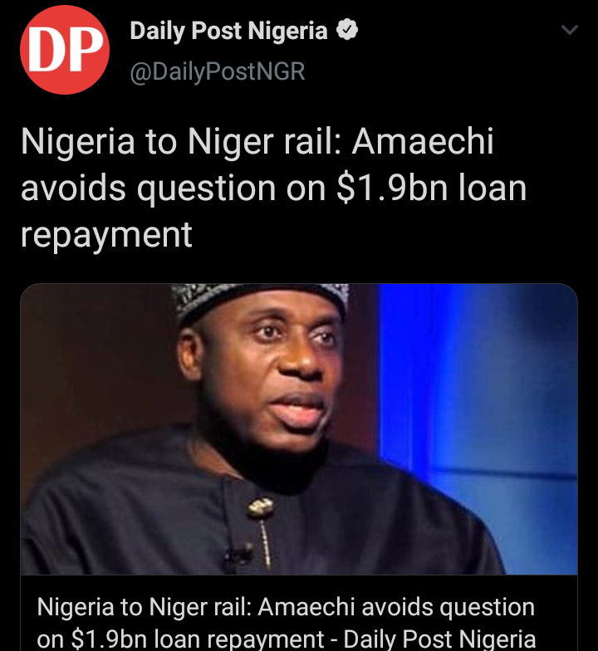Open Daily Post Nigeria profile name
The width and height of the screenshot is (598, 651).
(x=229, y=32)
